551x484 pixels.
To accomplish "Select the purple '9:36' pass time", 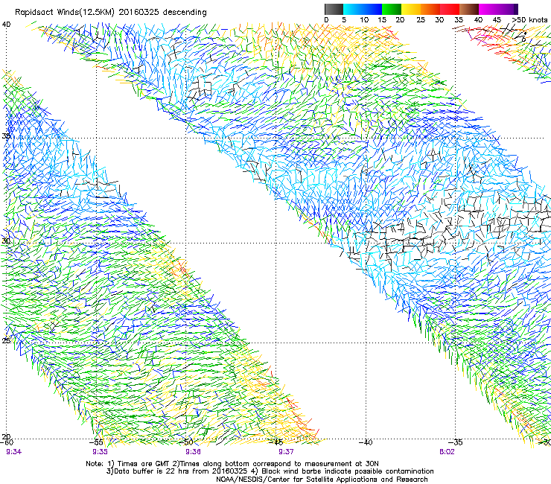I will coord(193,452).
